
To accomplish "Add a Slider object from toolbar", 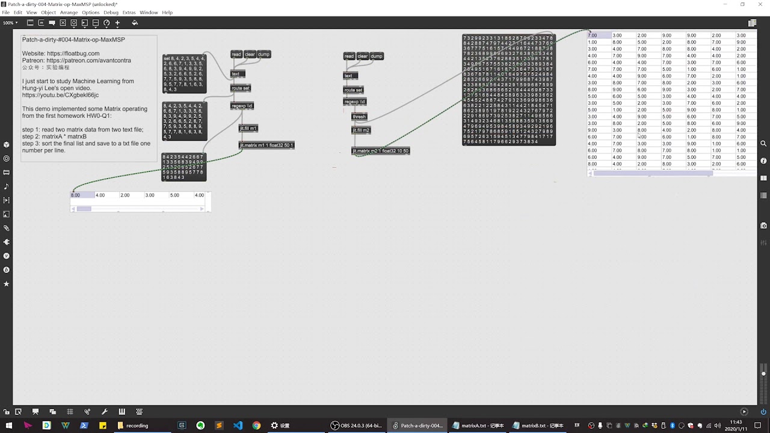I will (x=96, y=23).
